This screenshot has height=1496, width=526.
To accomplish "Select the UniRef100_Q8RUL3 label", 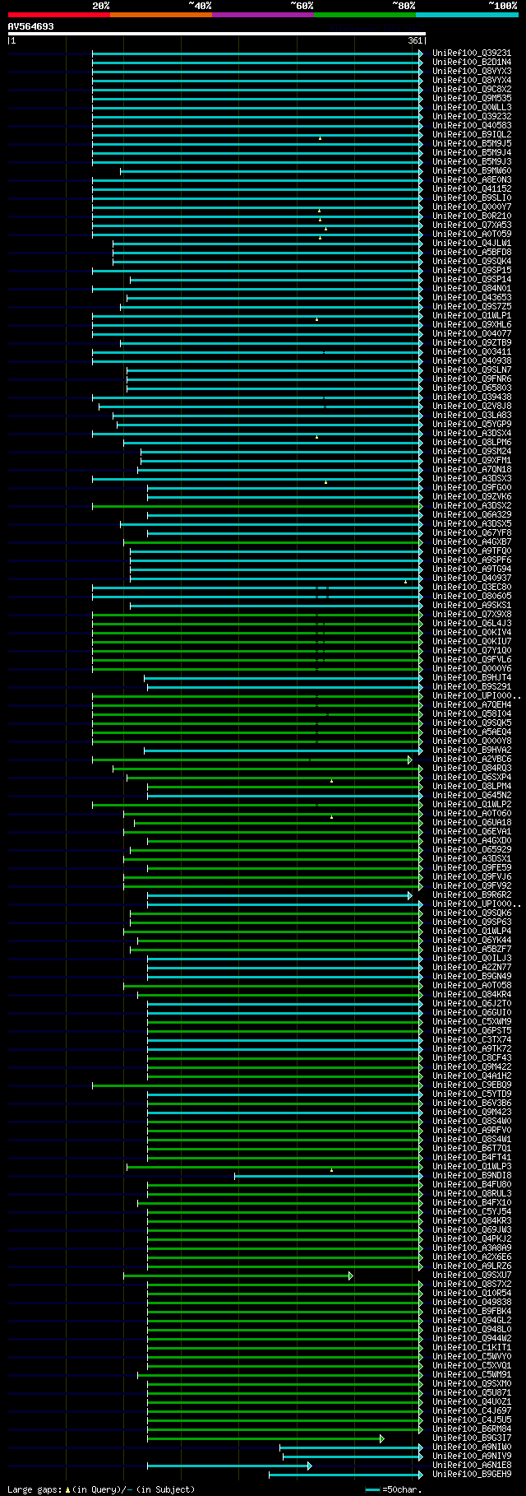I will click(x=472, y=1194).
